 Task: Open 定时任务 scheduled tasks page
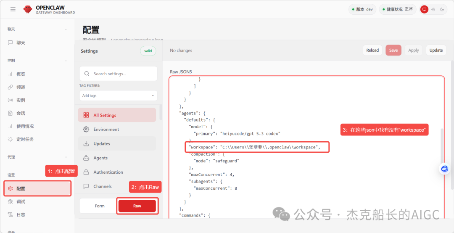(x=37, y=139)
